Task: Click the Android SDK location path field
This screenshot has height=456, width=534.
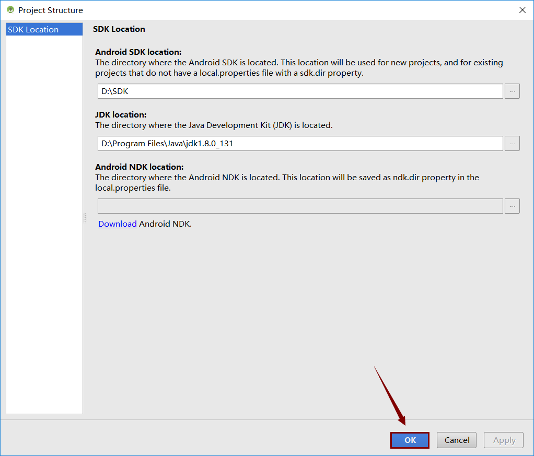Action: pyautogui.click(x=300, y=91)
